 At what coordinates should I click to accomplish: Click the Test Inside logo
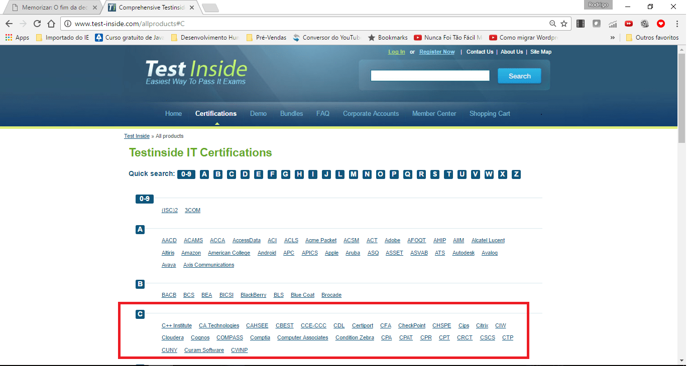point(196,72)
